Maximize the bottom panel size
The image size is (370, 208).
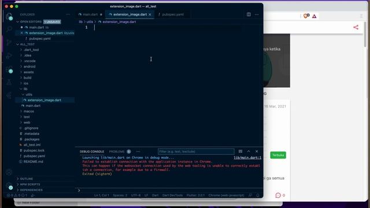coord(249,151)
